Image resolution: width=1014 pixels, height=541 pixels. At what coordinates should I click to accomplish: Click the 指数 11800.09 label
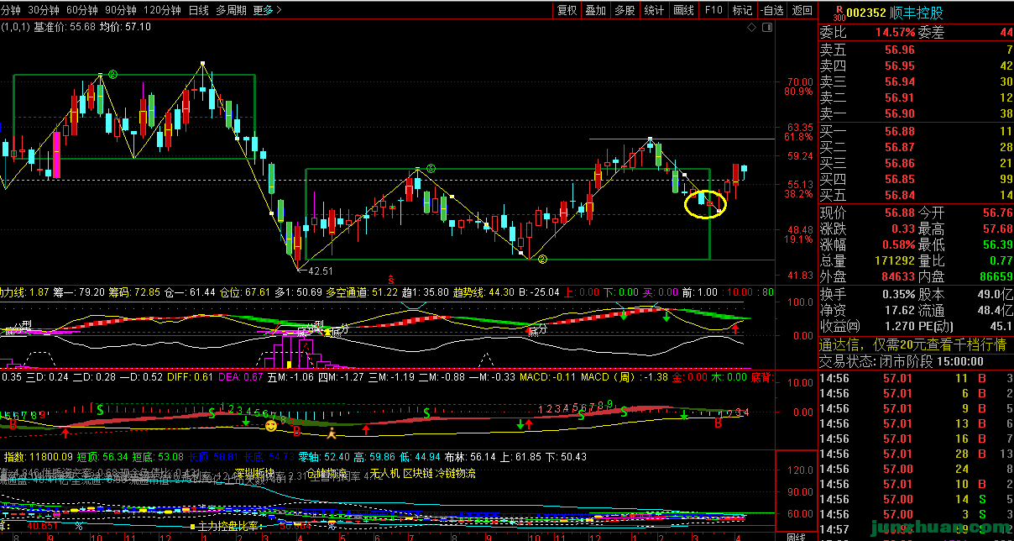coord(38,457)
